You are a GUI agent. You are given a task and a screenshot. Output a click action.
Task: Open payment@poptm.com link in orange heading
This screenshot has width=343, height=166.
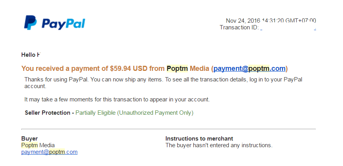click(249, 69)
